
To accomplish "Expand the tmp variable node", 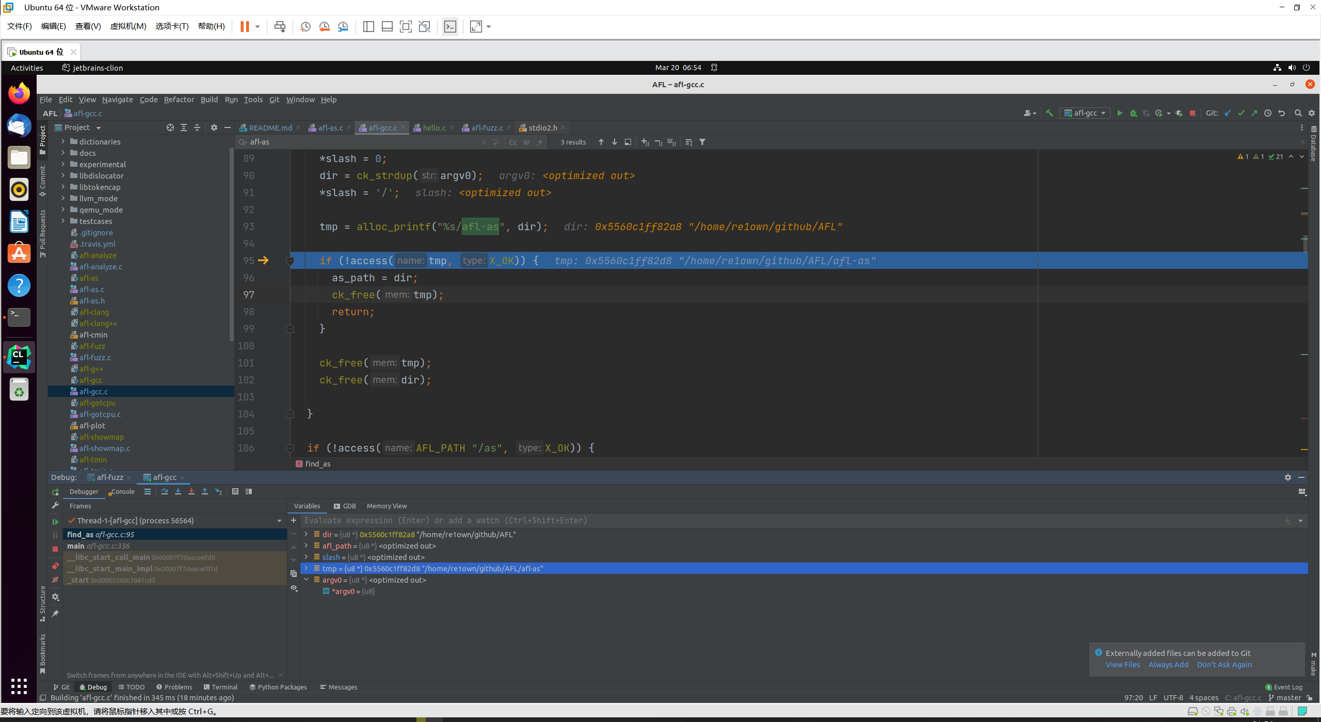I will [306, 568].
